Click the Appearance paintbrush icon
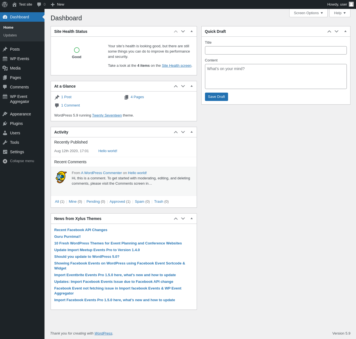The image size is (356, 339). tap(5, 114)
